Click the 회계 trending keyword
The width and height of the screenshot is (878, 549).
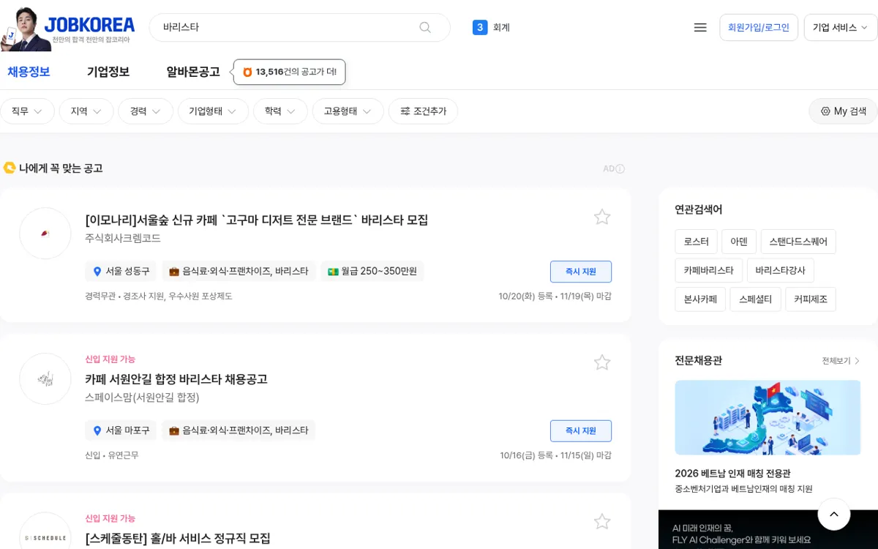coord(501,27)
